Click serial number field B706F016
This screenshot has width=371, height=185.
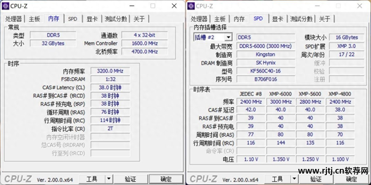(266, 79)
